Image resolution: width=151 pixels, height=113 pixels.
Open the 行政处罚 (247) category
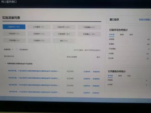(64, 27)
